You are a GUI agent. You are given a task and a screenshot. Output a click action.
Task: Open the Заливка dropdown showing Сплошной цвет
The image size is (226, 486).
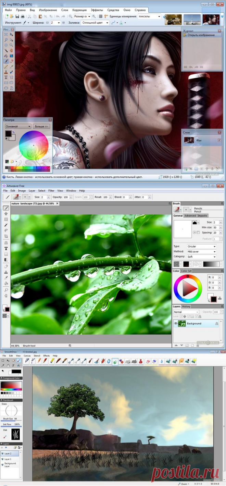pyautogui.click(x=95, y=23)
